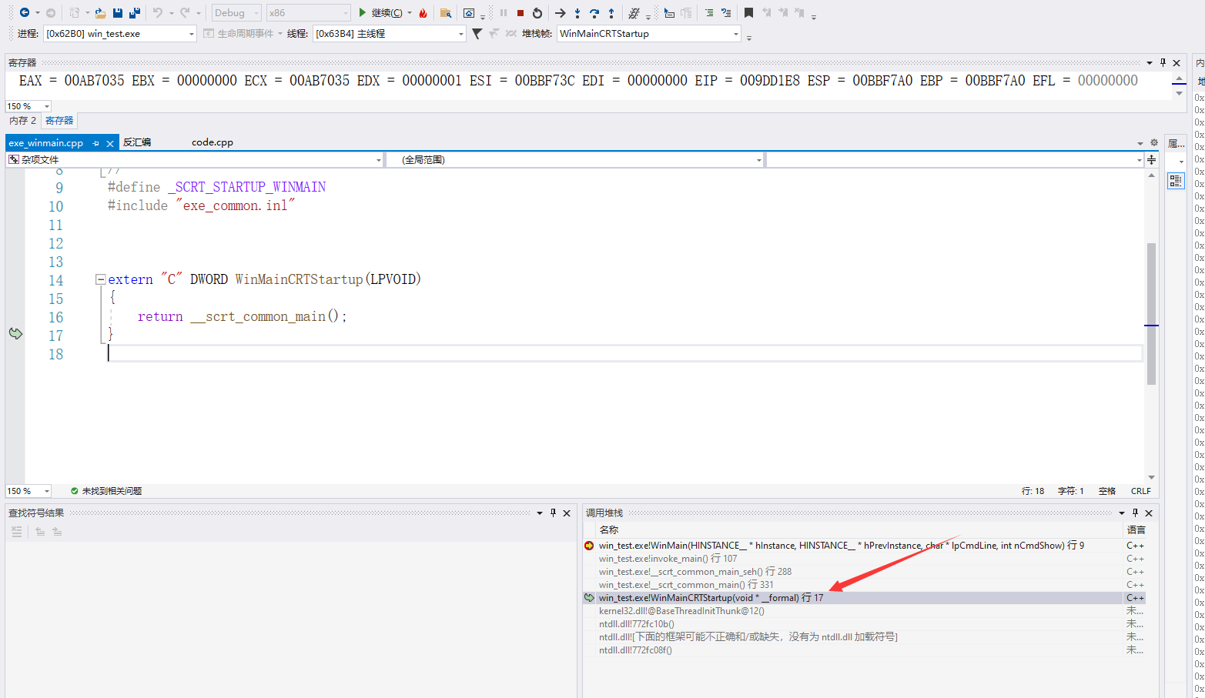Switch to the code.cpp tab
Screen dimensions: 1205x698
(x=213, y=142)
